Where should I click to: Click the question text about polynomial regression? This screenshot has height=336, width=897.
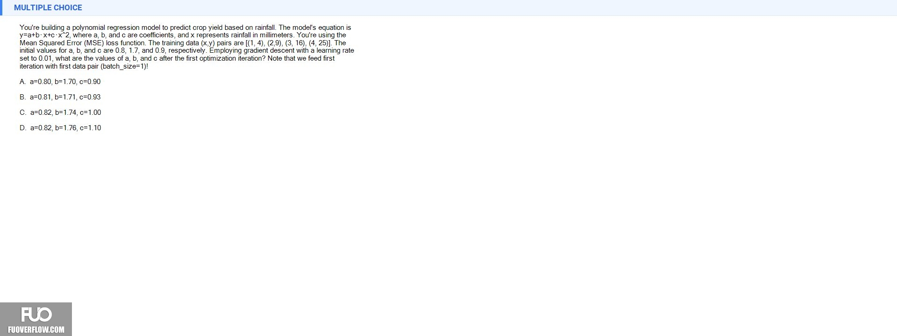[x=187, y=47]
